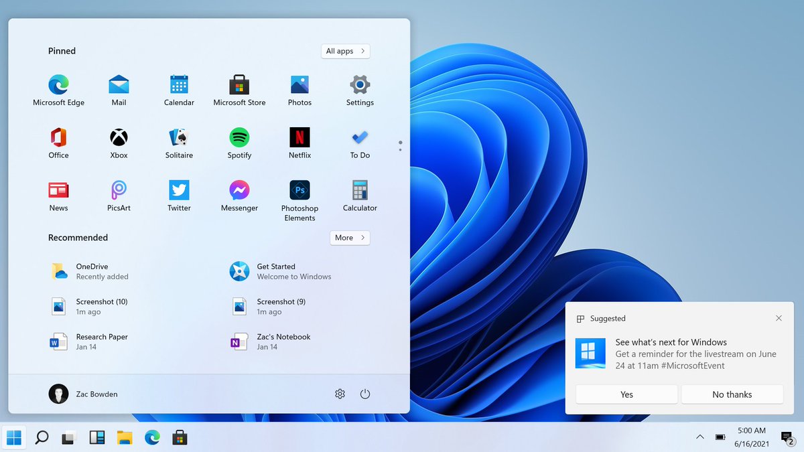Launch the Office app
The image size is (804, 452).
[58, 143]
